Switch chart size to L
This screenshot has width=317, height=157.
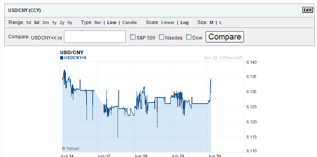[x=220, y=22]
